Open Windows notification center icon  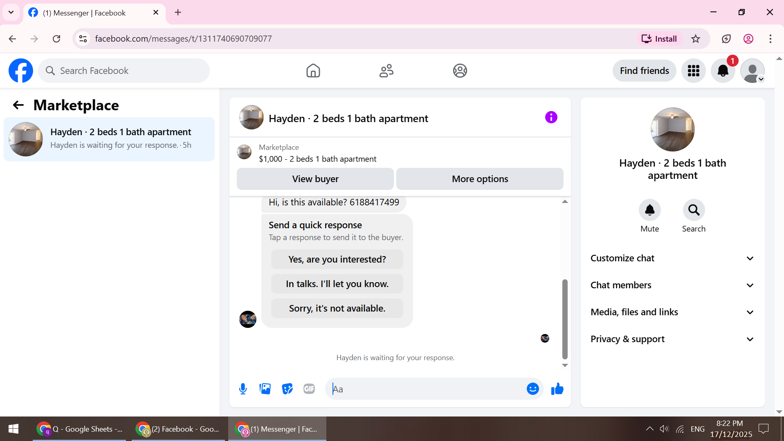[764, 429]
